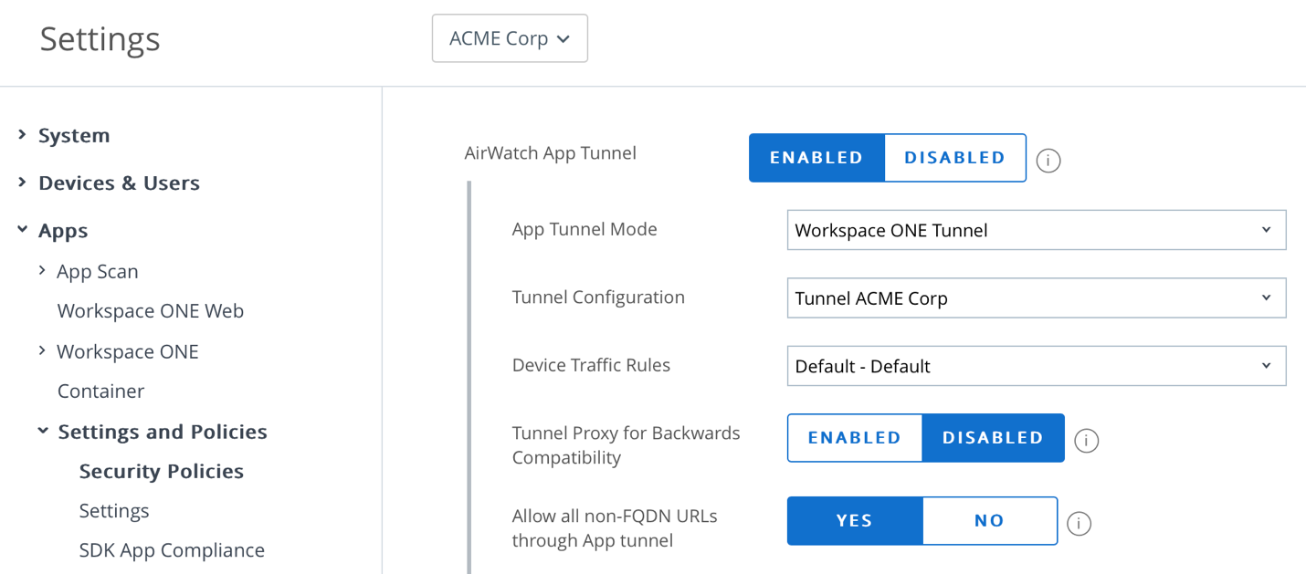
Task: Enable Tunnel Proxy for Backwards Compatibility
Action: tap(855, 438)
